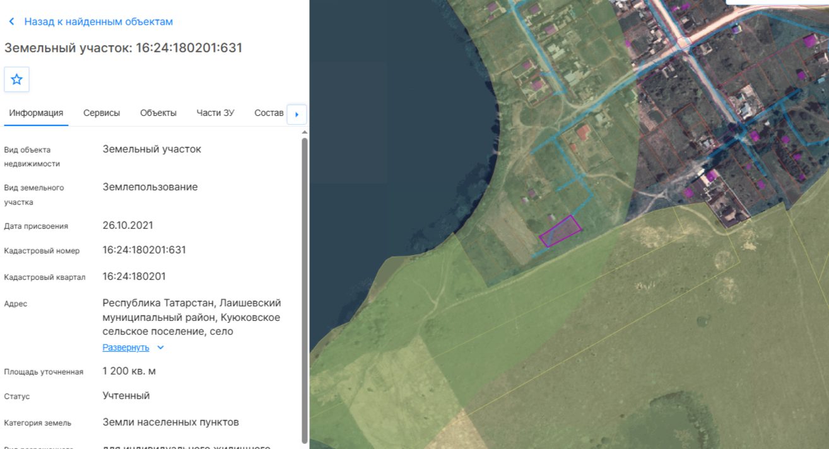Click the "Категория земель" field label

point(38,423)
